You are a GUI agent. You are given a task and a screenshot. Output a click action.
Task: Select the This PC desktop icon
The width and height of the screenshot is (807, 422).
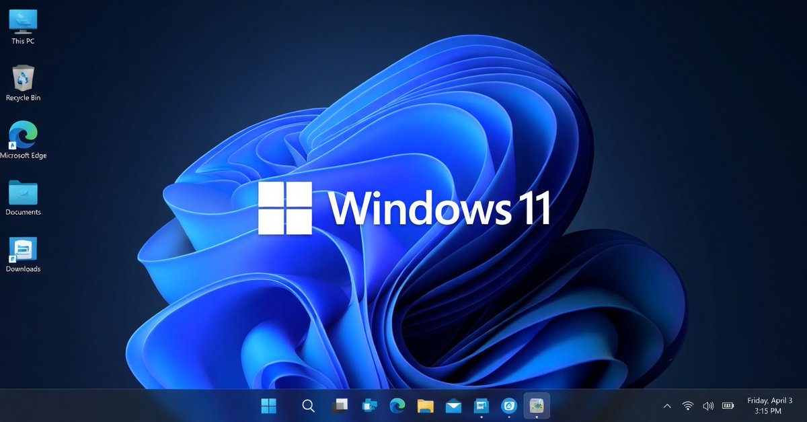click(23, 26)
